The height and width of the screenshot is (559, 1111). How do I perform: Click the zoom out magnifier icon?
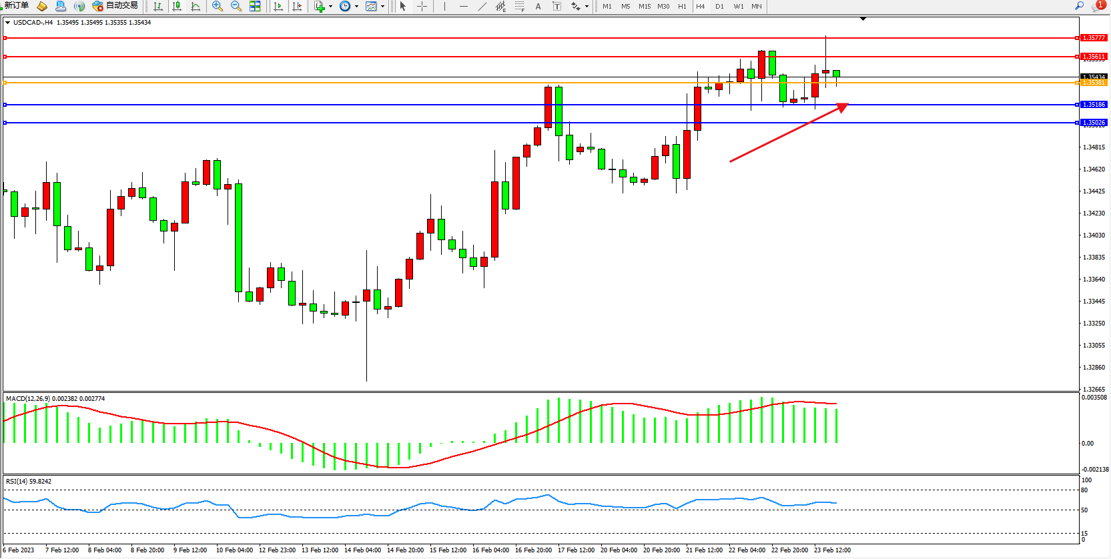[236, 7]
